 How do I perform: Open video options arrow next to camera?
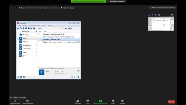(33, 101)
